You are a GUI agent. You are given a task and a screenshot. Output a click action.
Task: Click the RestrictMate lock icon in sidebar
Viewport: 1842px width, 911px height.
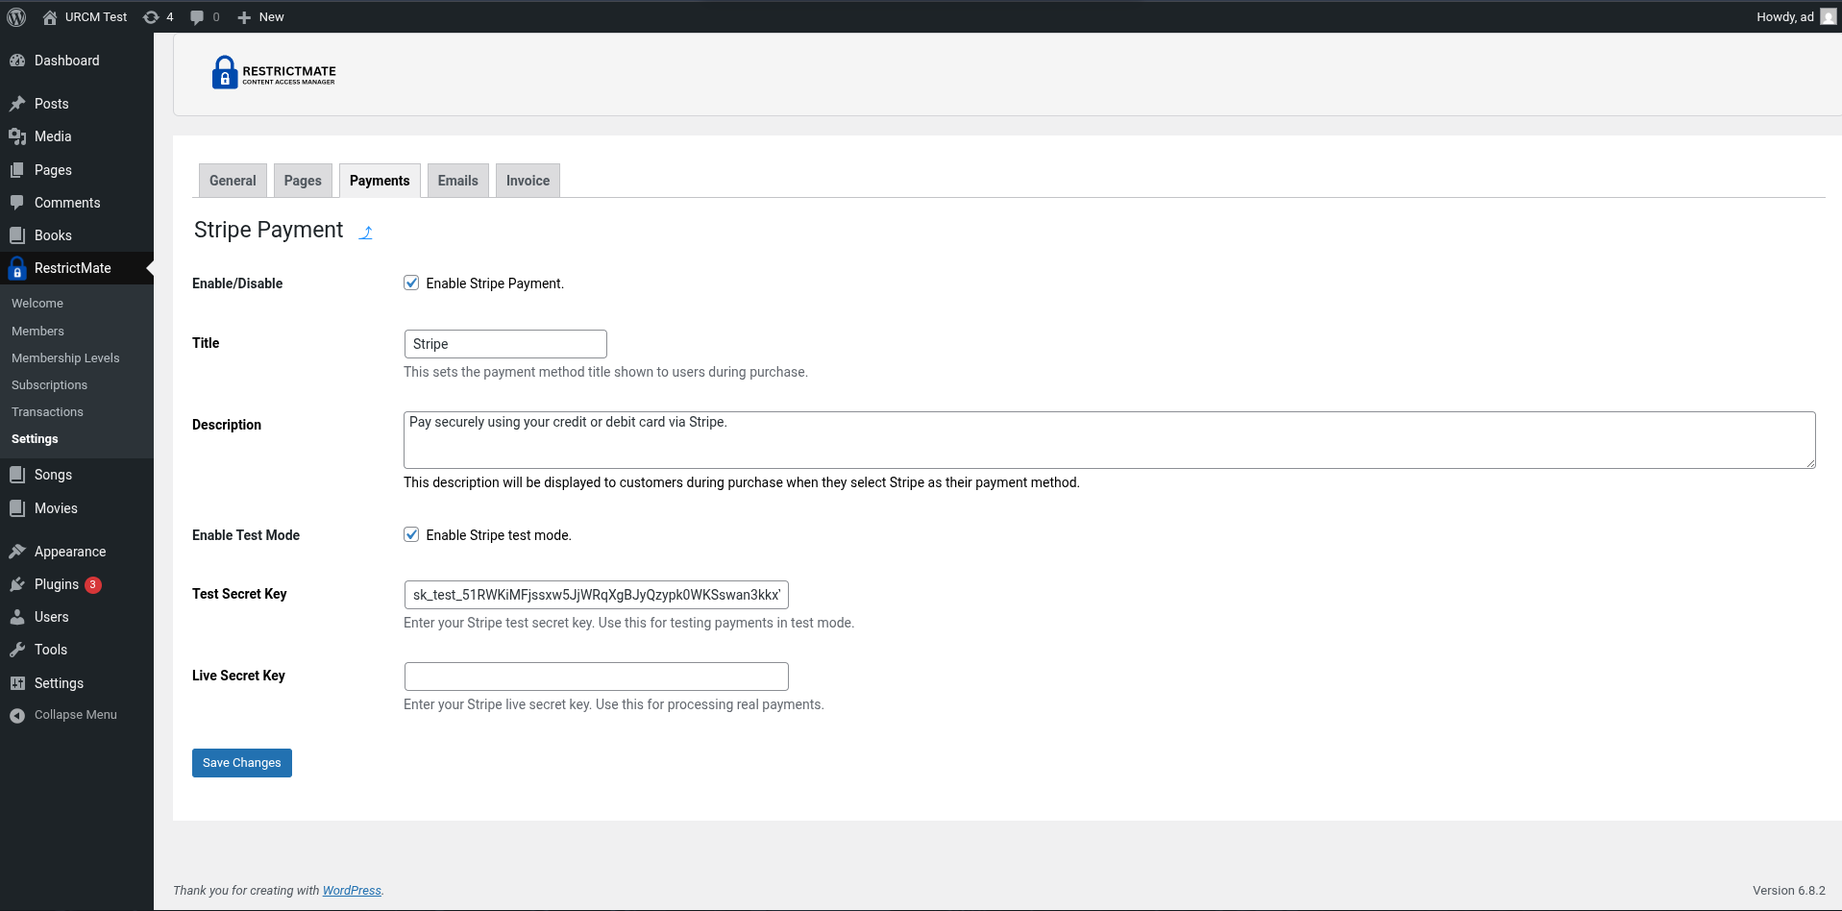[x=17, y=268]
